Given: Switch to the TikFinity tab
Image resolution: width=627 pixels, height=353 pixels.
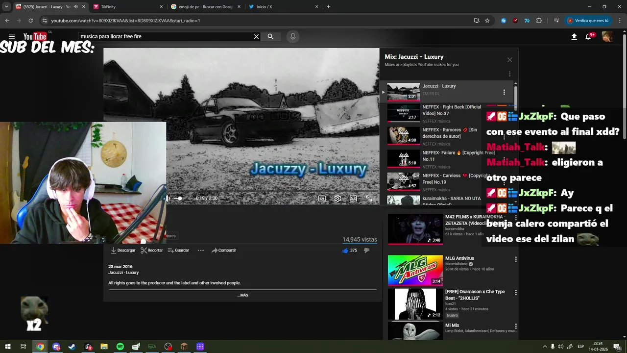Looking at the screenshot, I should pos(127,7).
